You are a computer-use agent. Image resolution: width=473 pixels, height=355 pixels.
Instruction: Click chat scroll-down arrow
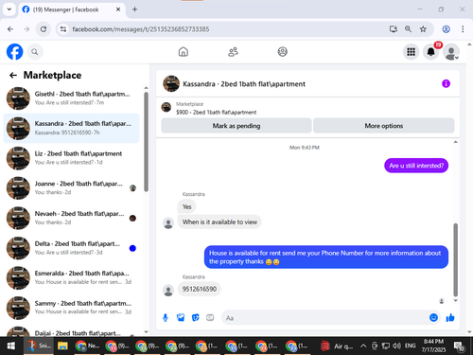click(x=455, y=301)
